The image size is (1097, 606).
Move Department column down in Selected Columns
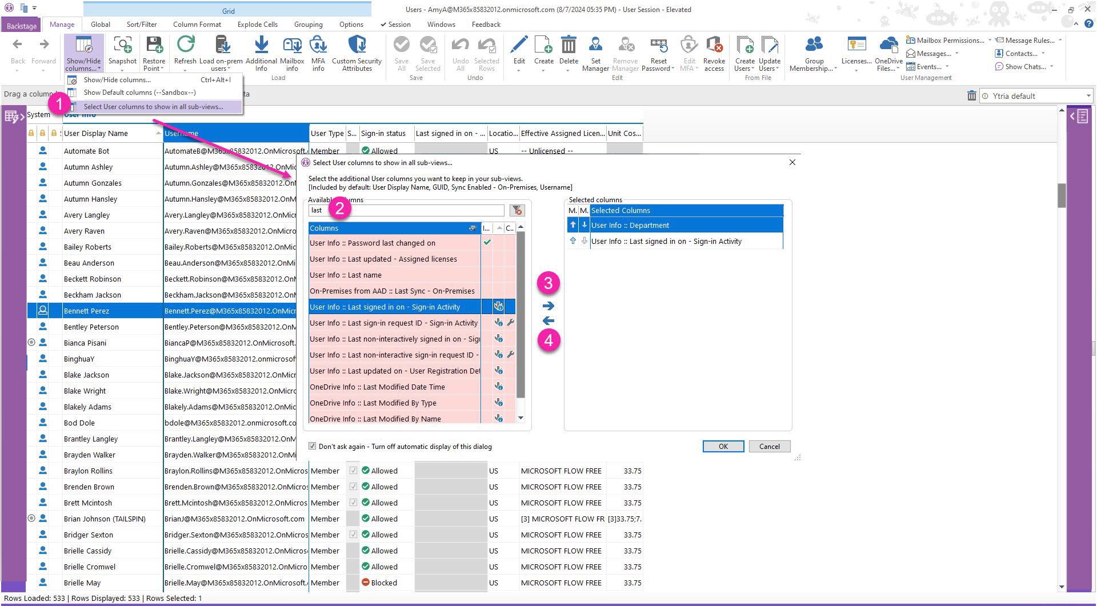click(x=584, y=226)
